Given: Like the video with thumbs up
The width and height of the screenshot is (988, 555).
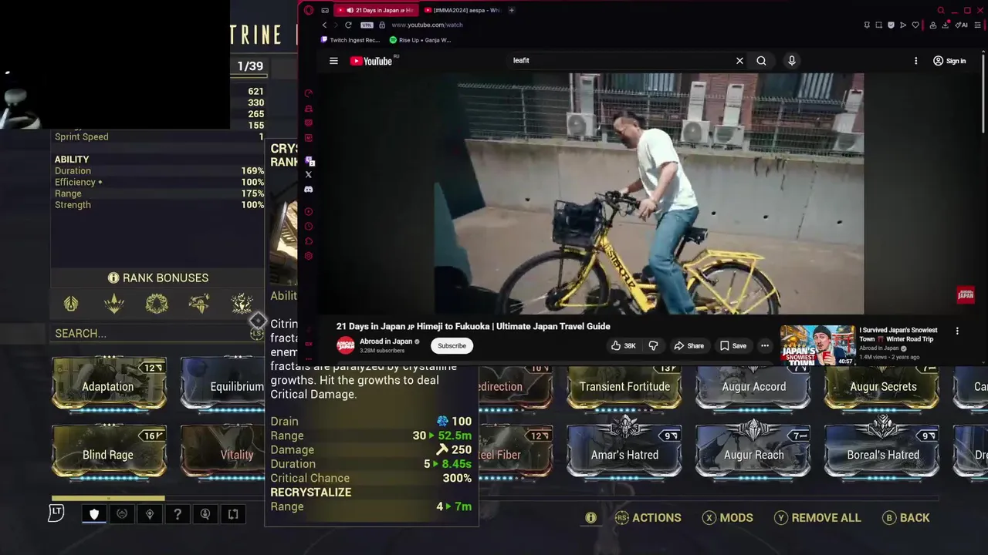Looking at the screenshot, I should [623, 346].
